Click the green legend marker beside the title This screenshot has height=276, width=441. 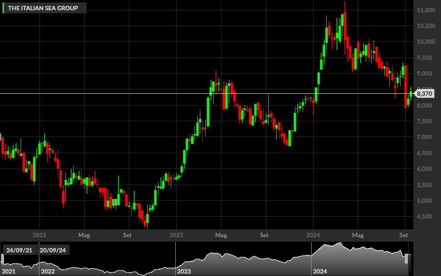(3, 8)
